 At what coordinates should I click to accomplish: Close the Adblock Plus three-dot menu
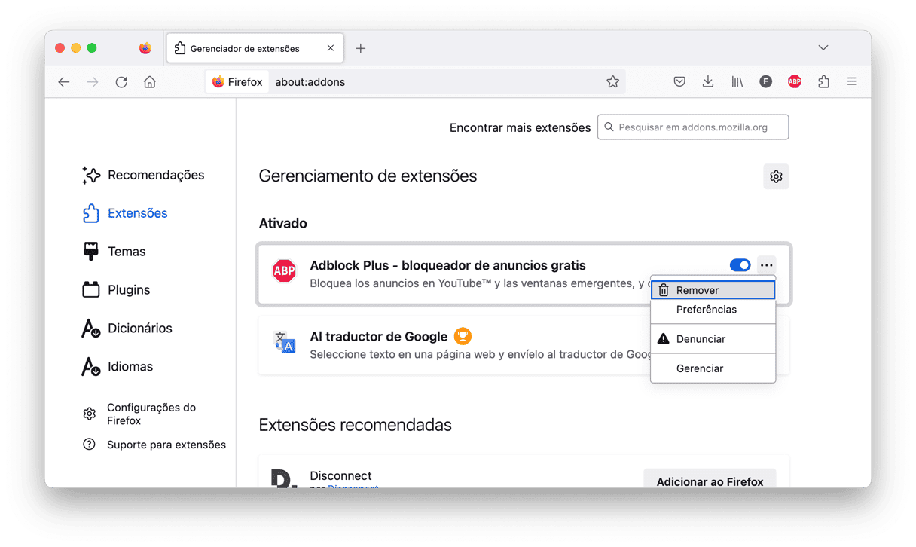(767, 265)
